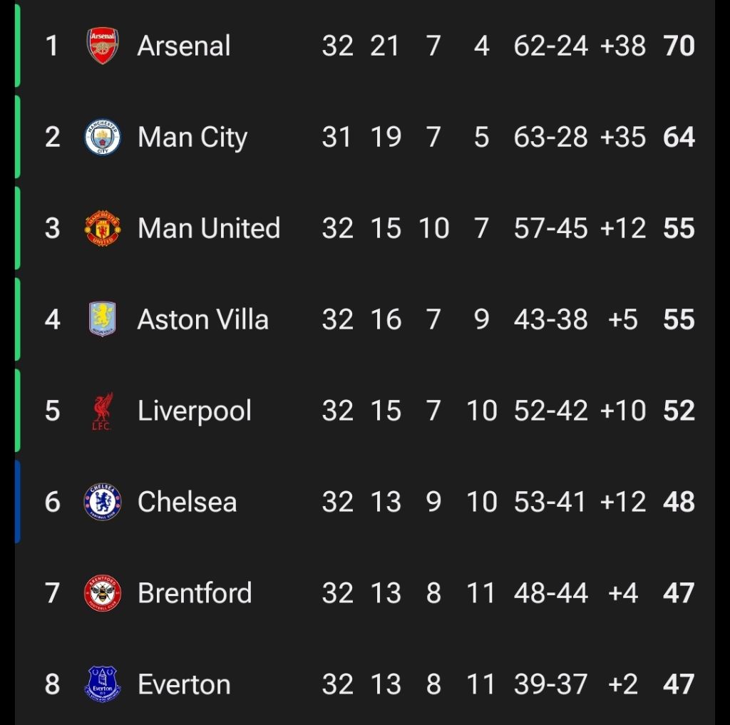The height and width of the screenshot is (725, 730).
Task: Open the Aston Villa team name
Action: [203, 319]
